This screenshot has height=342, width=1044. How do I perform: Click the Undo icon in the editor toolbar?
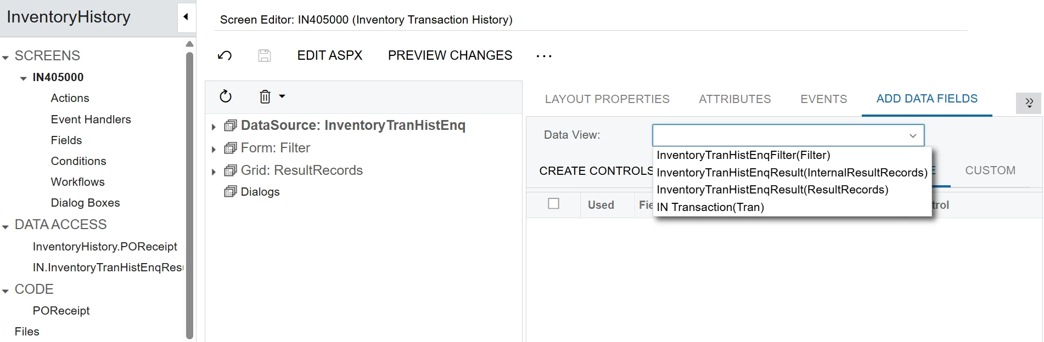(x=224, y=55)
